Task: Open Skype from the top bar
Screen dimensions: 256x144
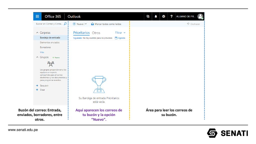Action: [x=148, y=16]
